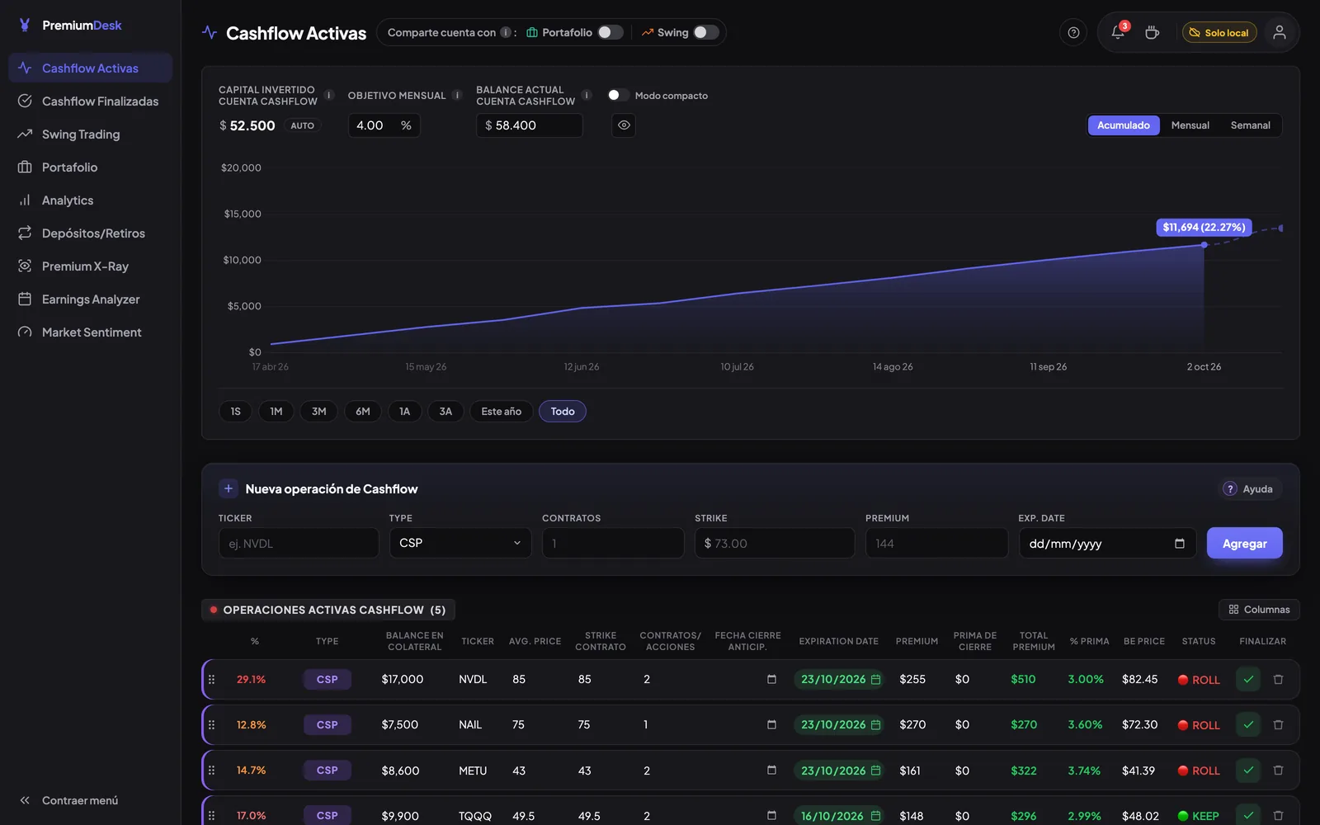The height and width of the screenshot is (825, 1320).
Task: Show info for Balance Actual
Action: coord(587,95)
